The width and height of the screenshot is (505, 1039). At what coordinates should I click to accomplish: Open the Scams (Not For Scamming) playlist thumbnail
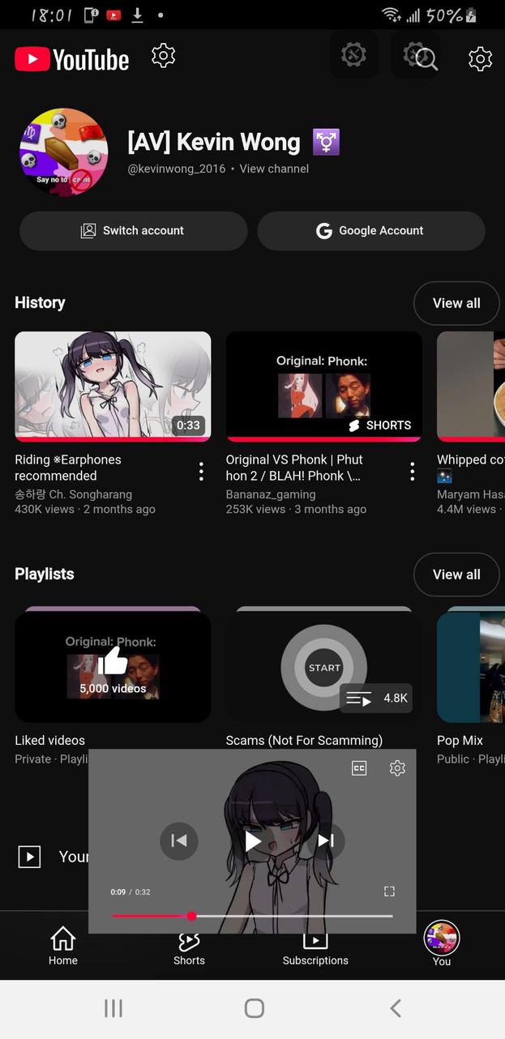point(323,666)
